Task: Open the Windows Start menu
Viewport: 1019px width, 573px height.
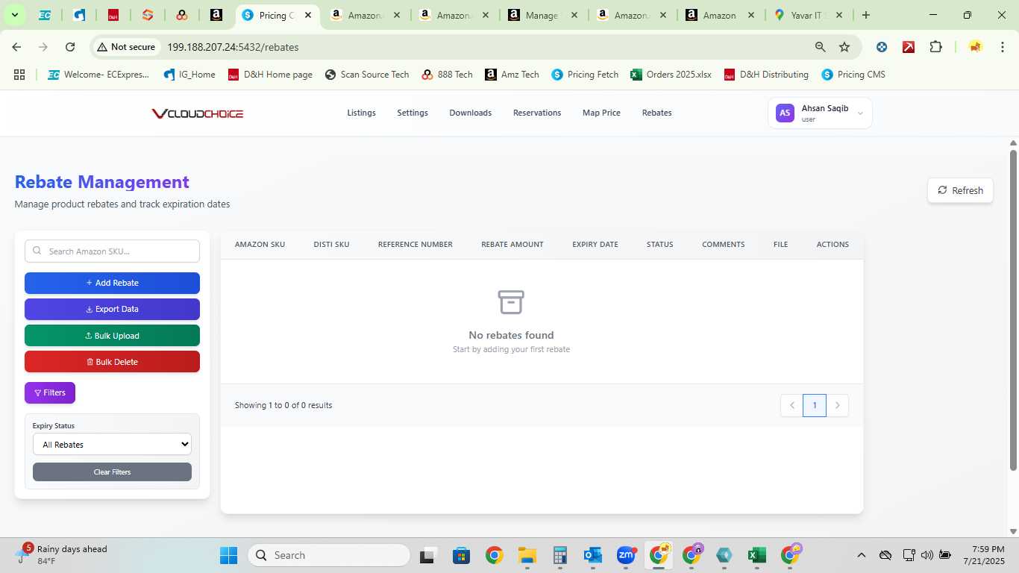Action: (228, 555)
